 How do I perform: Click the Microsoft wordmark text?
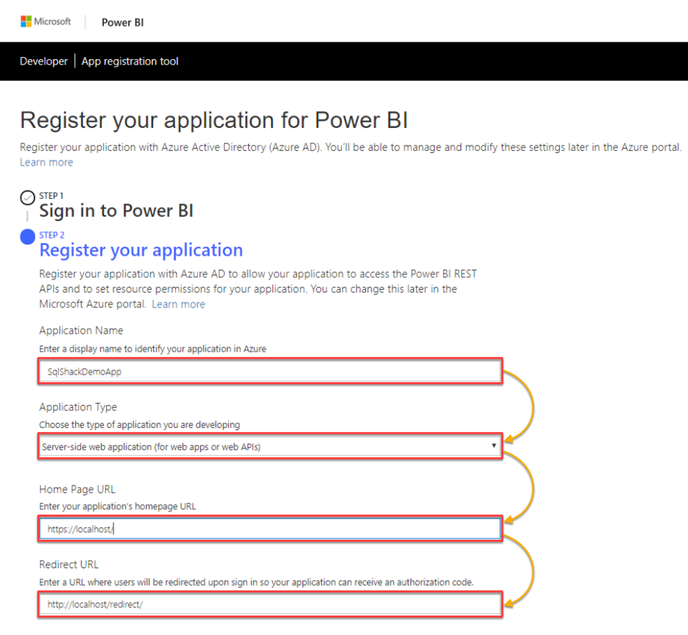52,21
